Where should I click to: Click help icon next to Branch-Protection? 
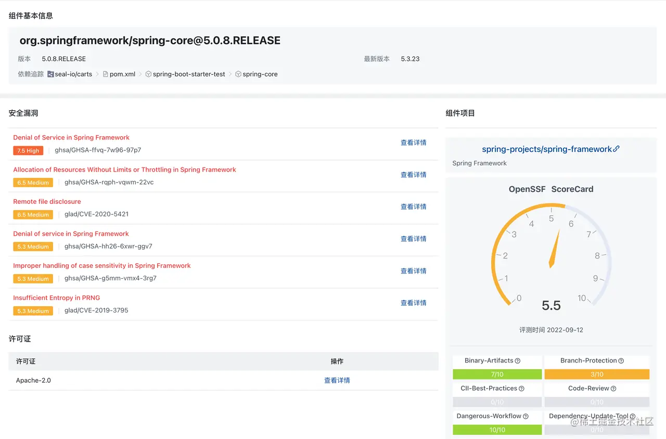(621, 361)
